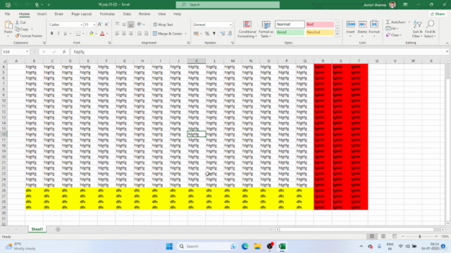Increase font size with larger A

[99, 25]
